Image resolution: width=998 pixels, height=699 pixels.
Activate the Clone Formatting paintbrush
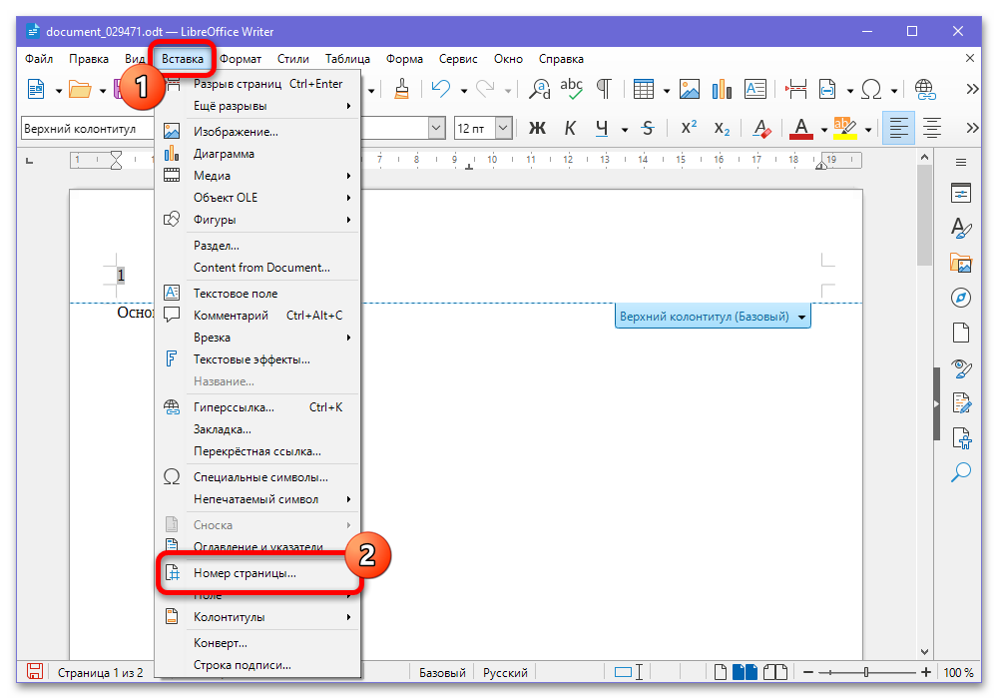click(x=401, y=89)
